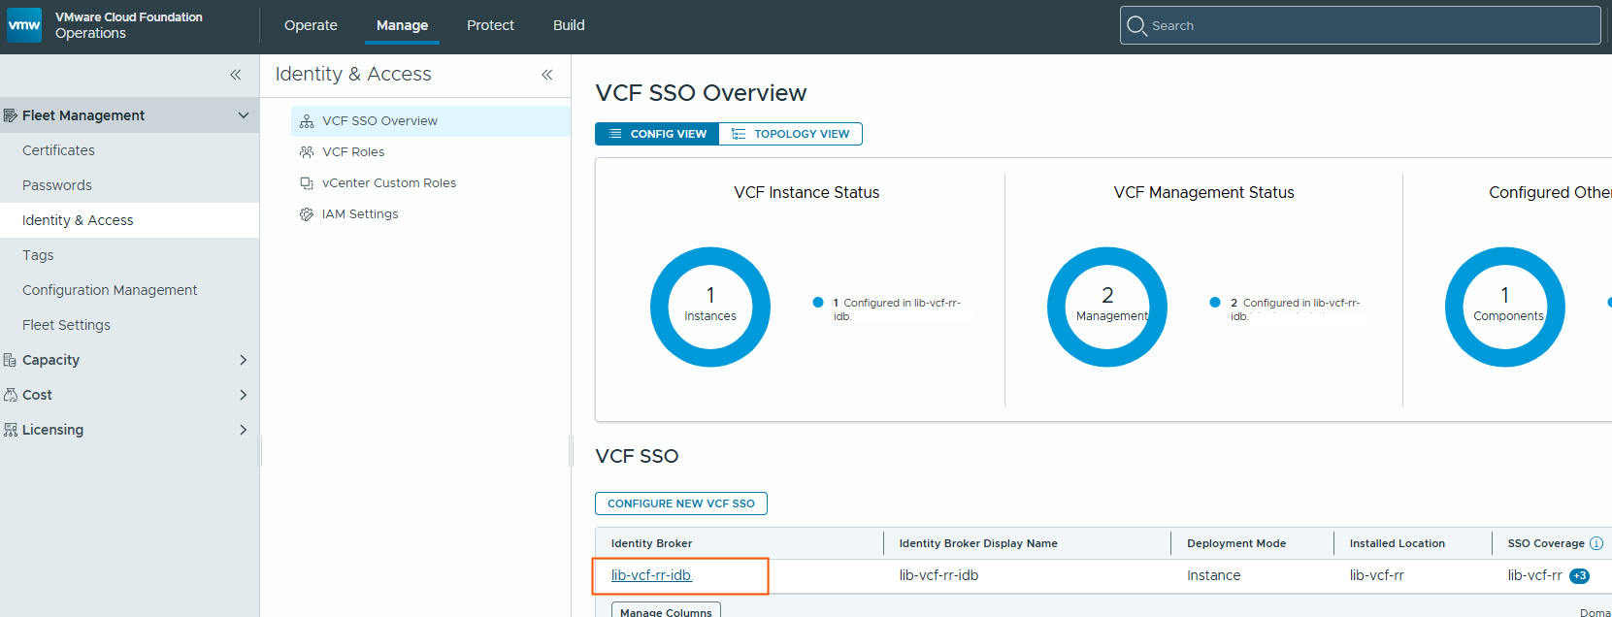Open the lib-vcf-rr-idb identity broker link
The image size is (1612, 617).
tap(651, 575)
